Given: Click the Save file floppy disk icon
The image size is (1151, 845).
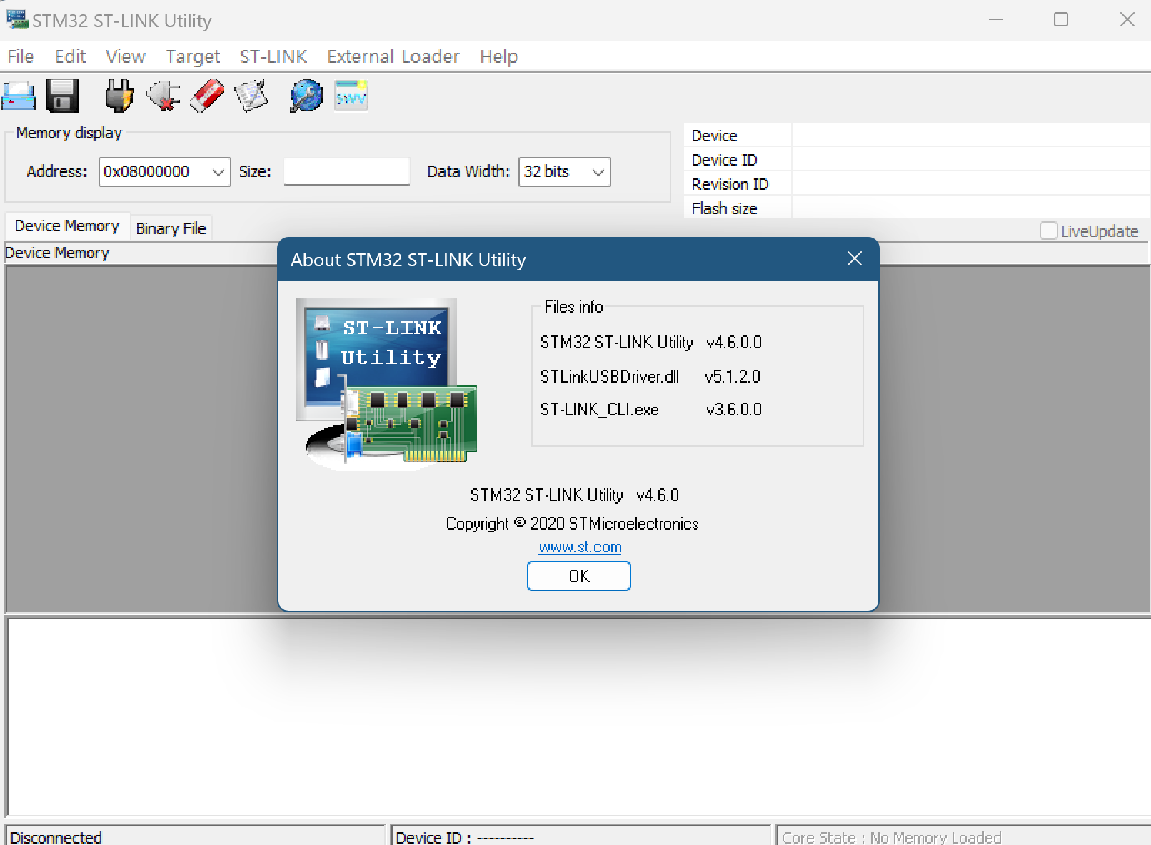Looking at the screenshot, I should [62, 96].
